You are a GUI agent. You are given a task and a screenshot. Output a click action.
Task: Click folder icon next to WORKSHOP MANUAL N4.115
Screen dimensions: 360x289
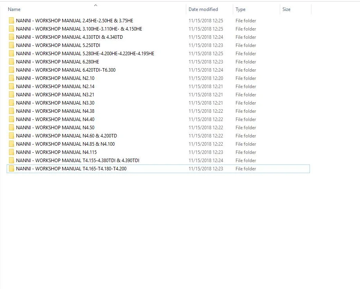tap(11, 152)
